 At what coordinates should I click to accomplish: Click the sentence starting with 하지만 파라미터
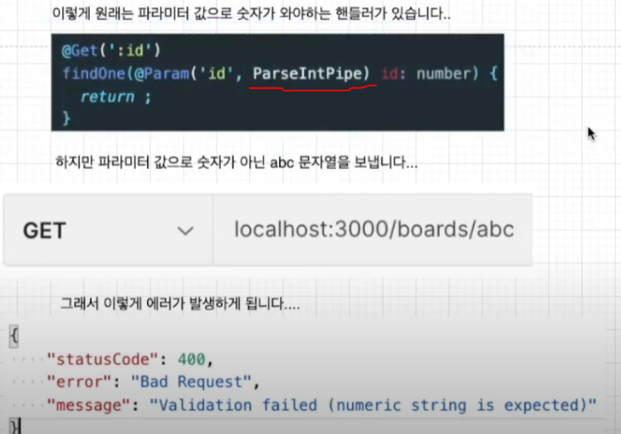click(236, 162)
